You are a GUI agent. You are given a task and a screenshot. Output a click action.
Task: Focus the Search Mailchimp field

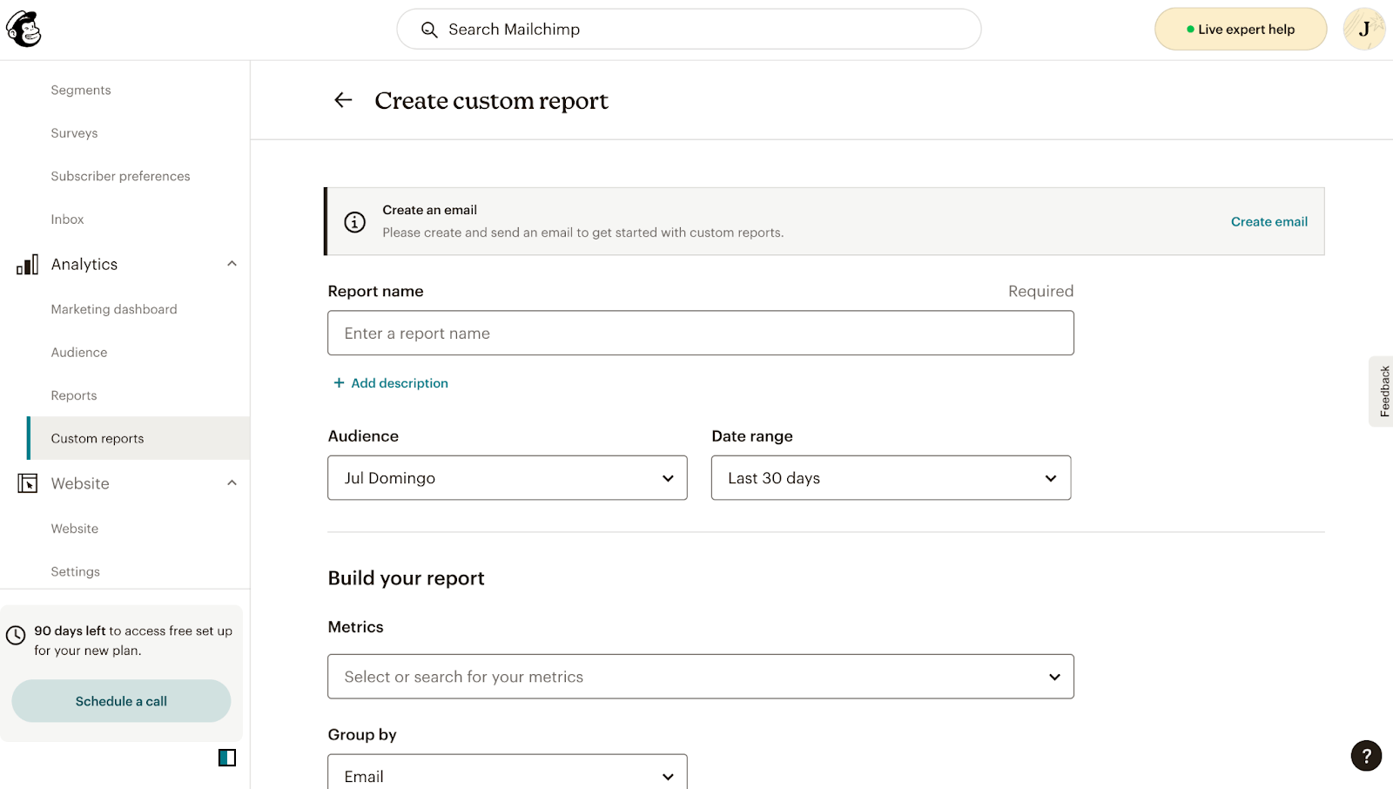pos(689,30)
